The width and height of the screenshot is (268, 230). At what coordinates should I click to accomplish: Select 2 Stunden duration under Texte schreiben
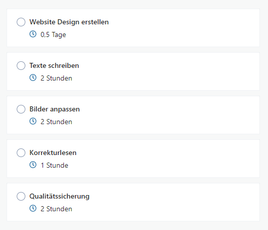coord(56,78)
